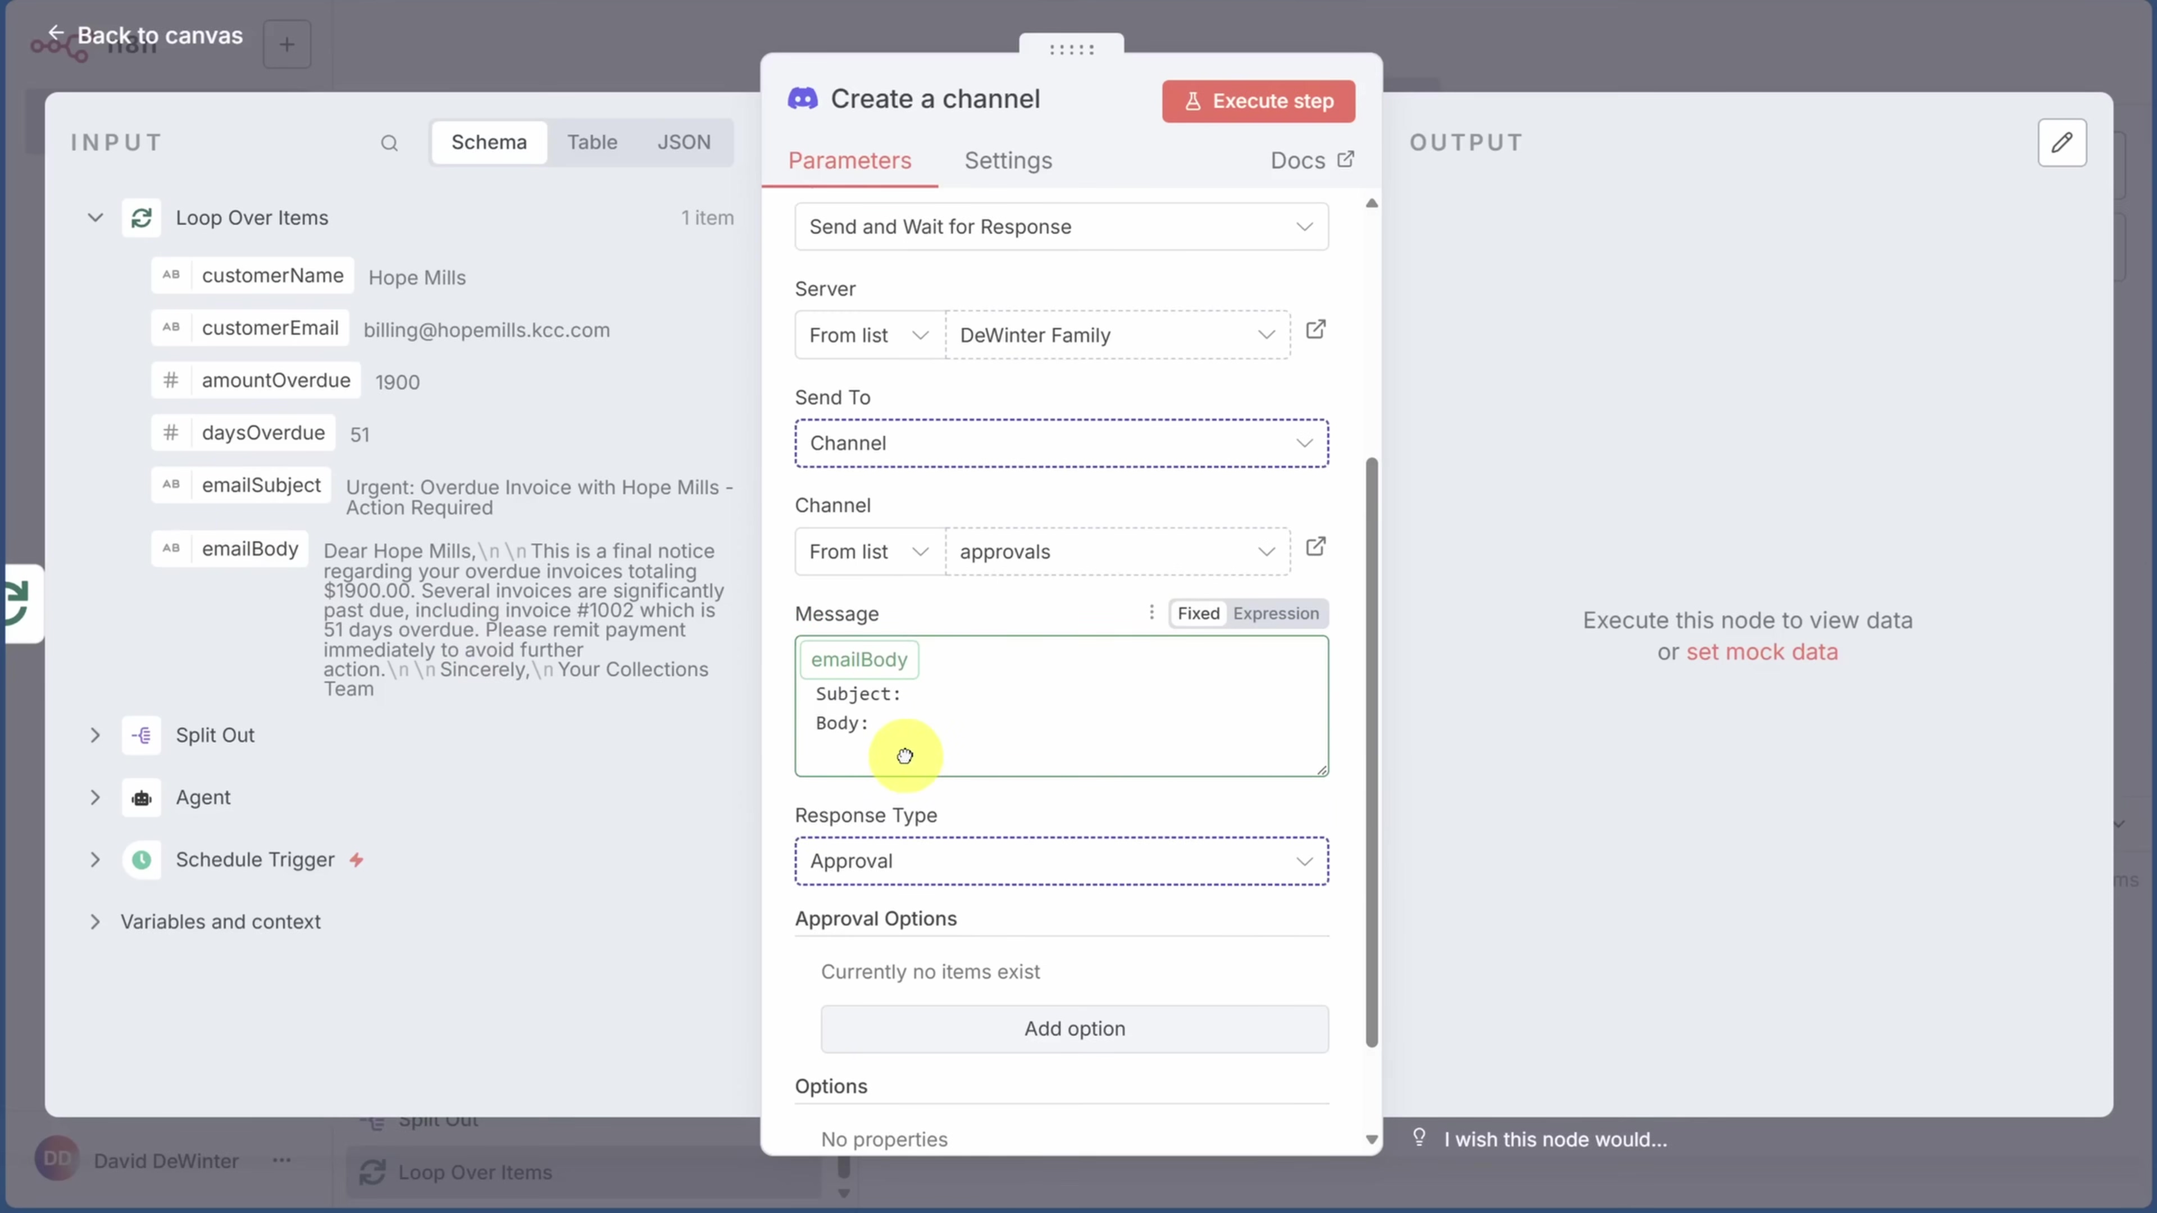Image resolution: width=2157 pixels, height=1213 pixels.
Task: Open search in the Input panel
Action: point(389,143)
